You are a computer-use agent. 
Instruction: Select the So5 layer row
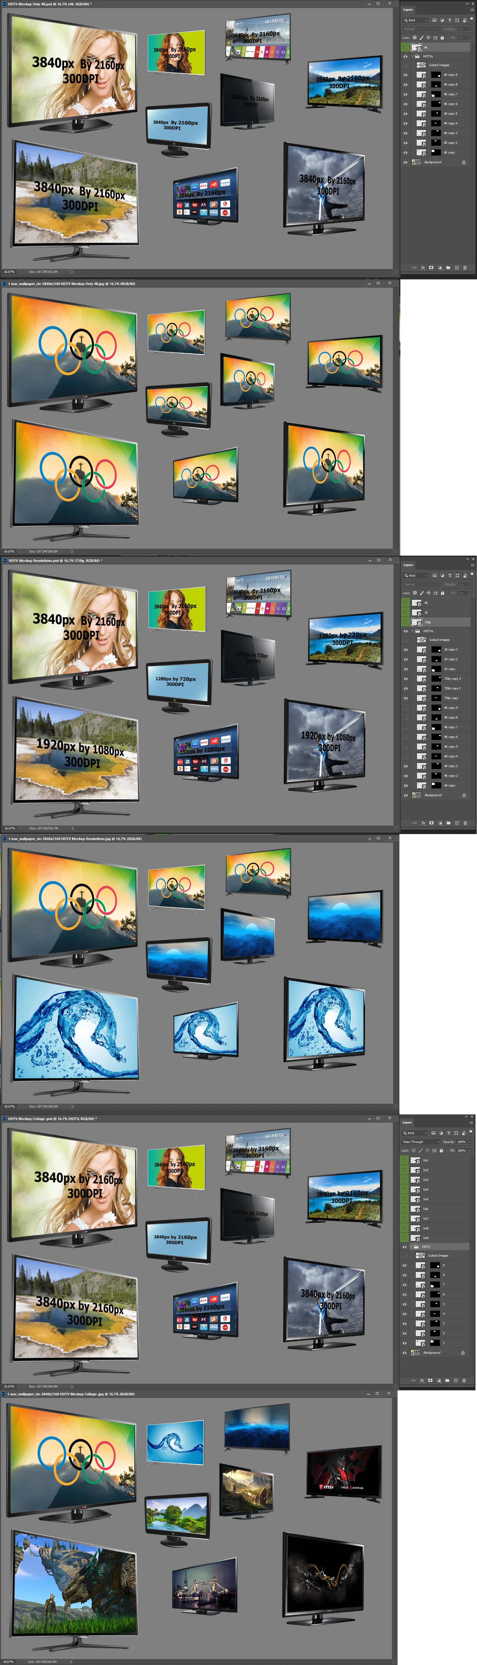pos(435,1199)
